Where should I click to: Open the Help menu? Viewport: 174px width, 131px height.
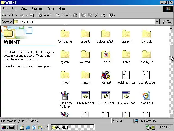tap(62, 9)
